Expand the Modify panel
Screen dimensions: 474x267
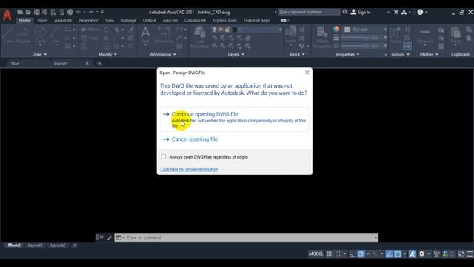click(x=107, y=54)
